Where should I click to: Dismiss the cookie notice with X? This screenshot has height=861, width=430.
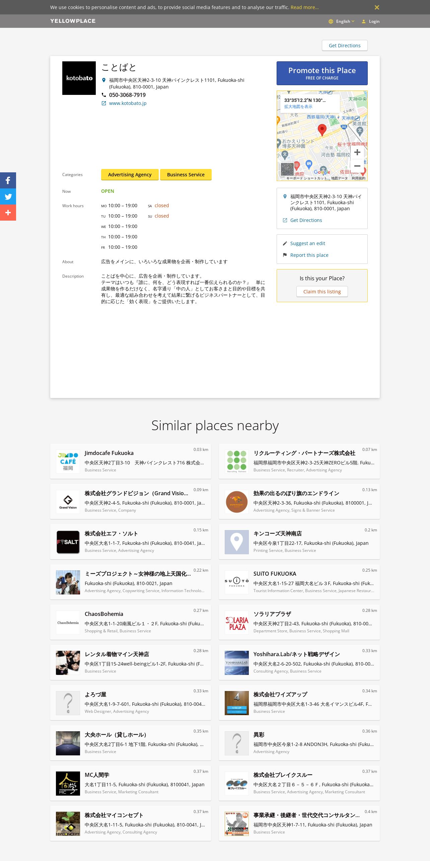tap(377, 7)
